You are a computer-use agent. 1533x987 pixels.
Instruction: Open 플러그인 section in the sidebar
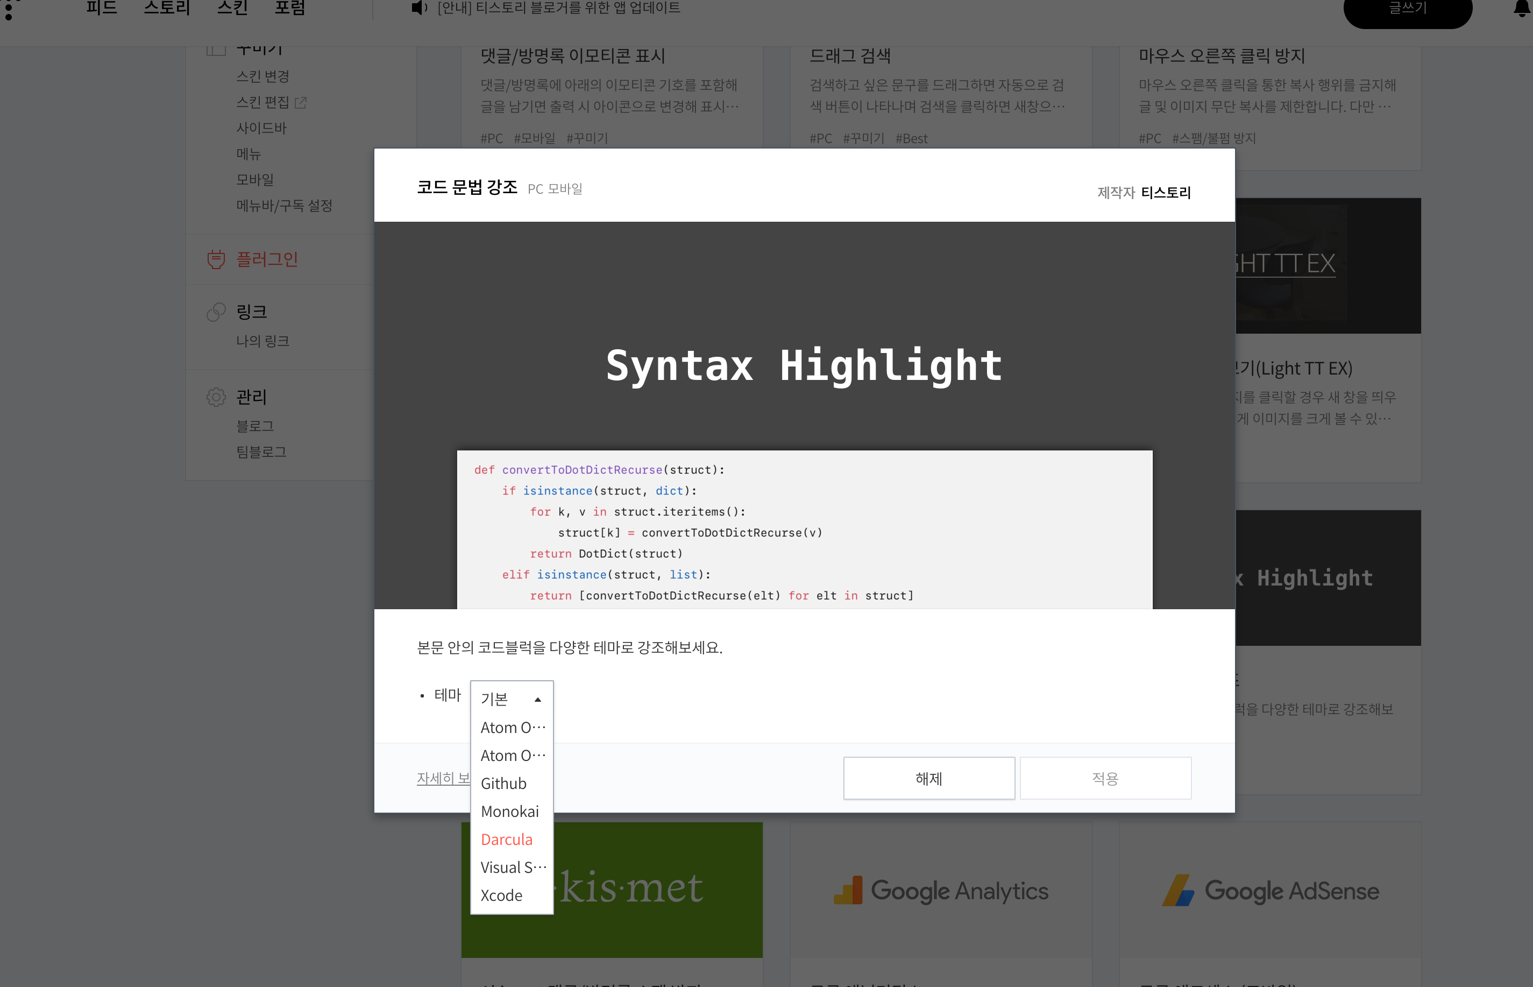click(x=267, y=259)
